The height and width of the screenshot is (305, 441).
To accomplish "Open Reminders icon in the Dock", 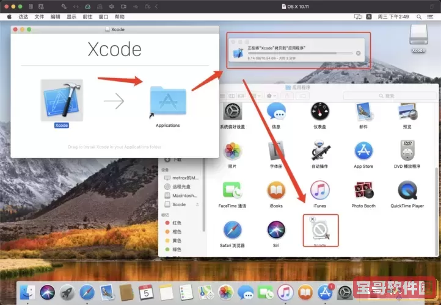I will [186, 293].
